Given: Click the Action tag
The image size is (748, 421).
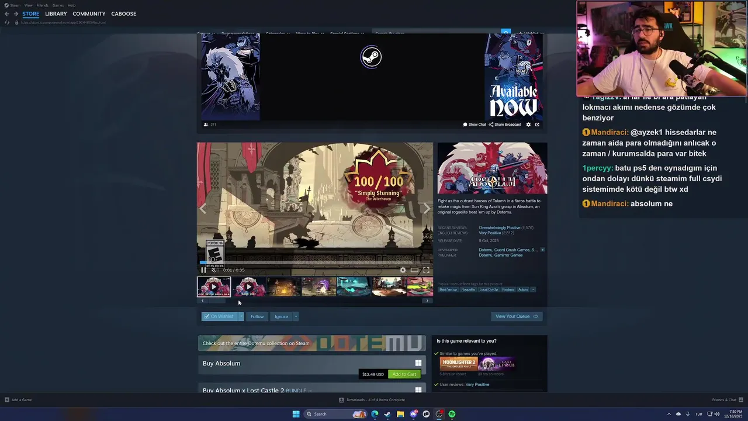Looking at the screenshot, I should pos(522,289).
